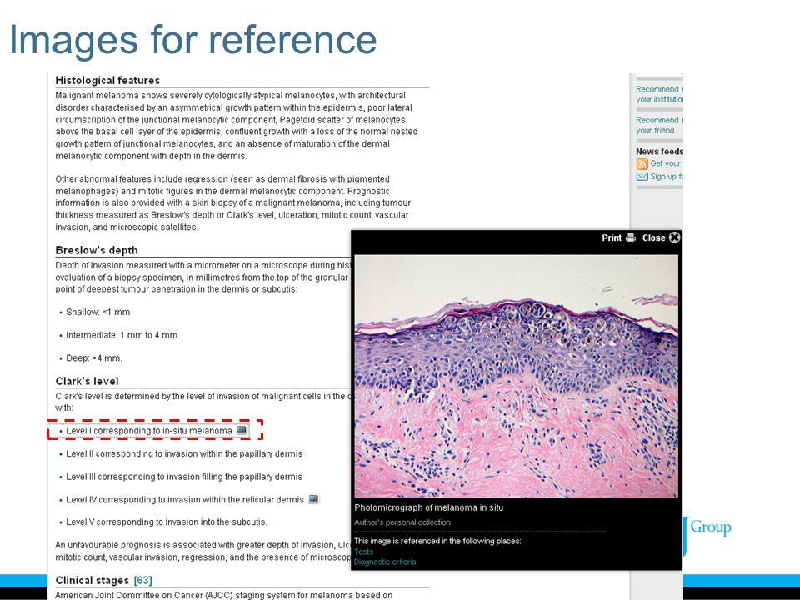
Task: Click the News feeds heading in sidebar
Action: pyautogui.click(x=659, y=152)
